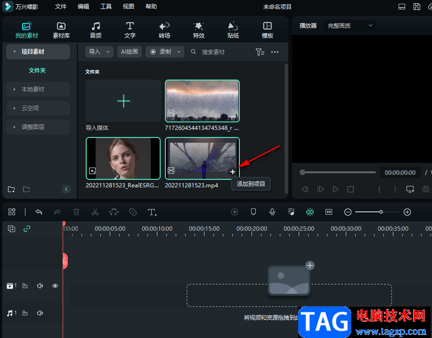Mute the audio track 1 speaker

coord(40,313)
